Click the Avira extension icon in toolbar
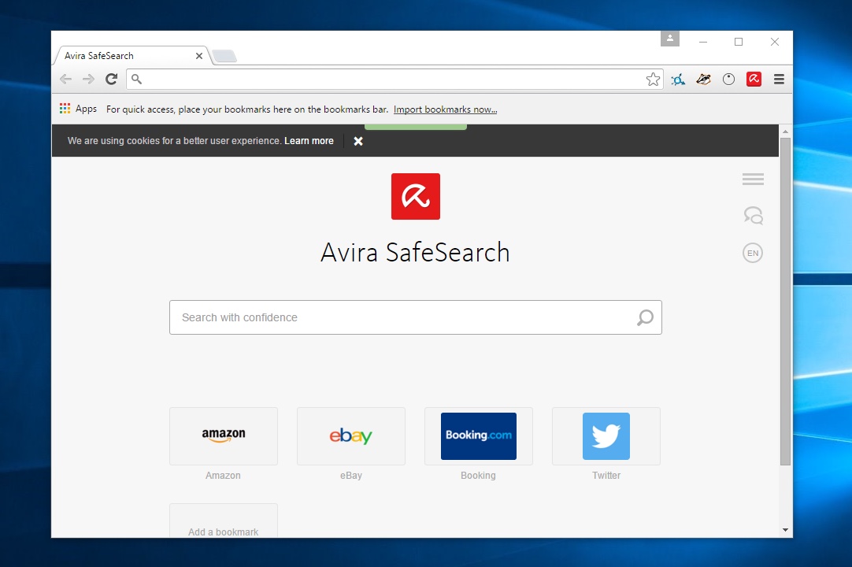The width and height of the screenshot is (852, 567). point(754,79)
